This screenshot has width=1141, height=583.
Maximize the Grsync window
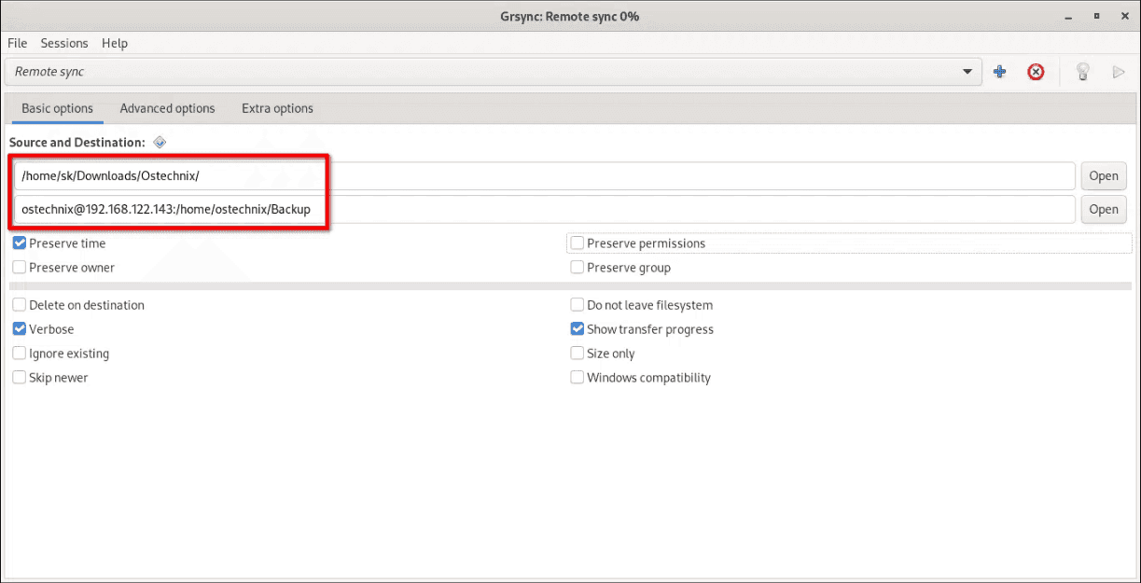[x=1094, y=17]
